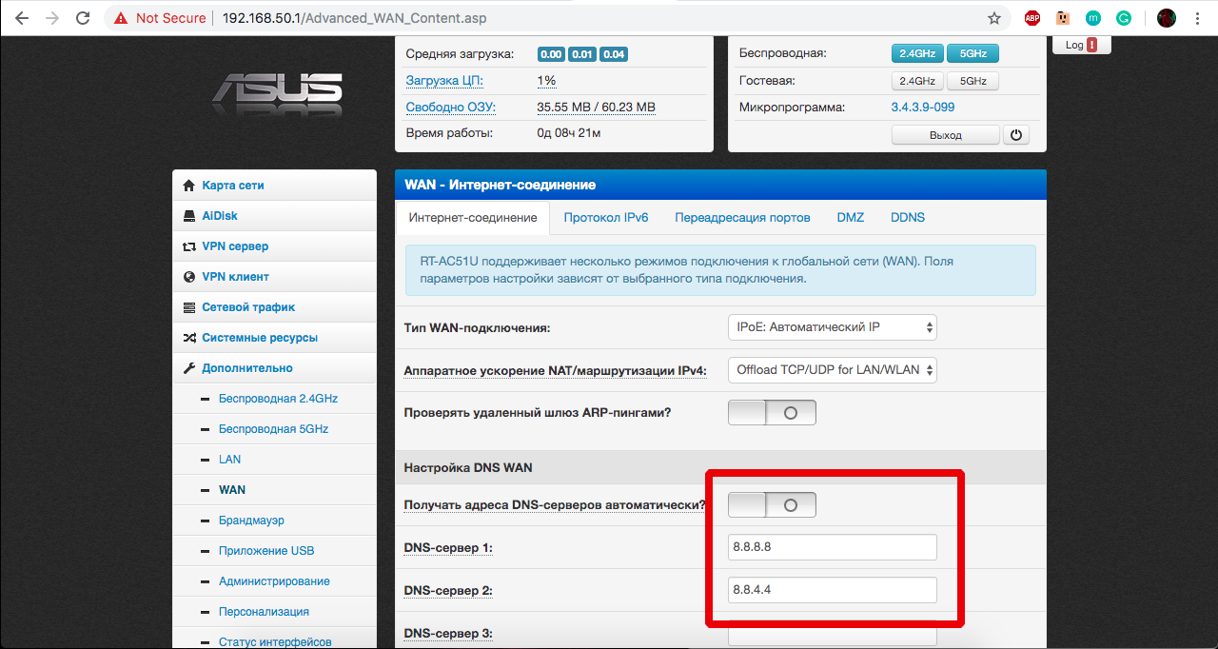Image resolution: width=1218 pixels, height=649 pixels.
Task: Click the ASUS logo
Action: click(277, 93)
